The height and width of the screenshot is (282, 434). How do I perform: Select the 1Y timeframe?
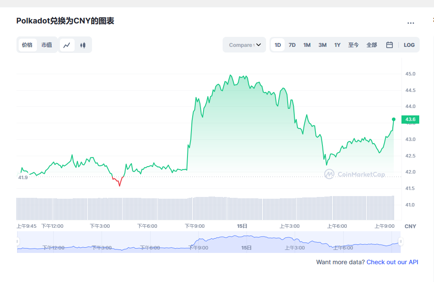tap(337, 45)
